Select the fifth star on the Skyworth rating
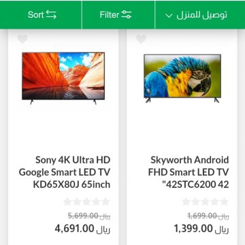This screenshot has height=245, width=245. 224,201
